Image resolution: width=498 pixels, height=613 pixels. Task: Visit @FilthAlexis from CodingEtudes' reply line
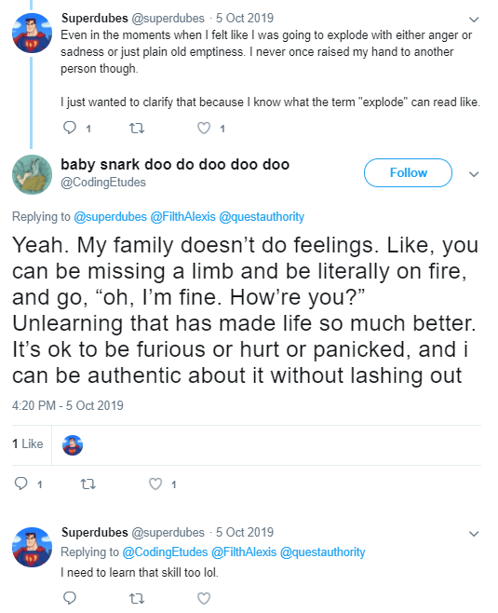pos(182,216)
